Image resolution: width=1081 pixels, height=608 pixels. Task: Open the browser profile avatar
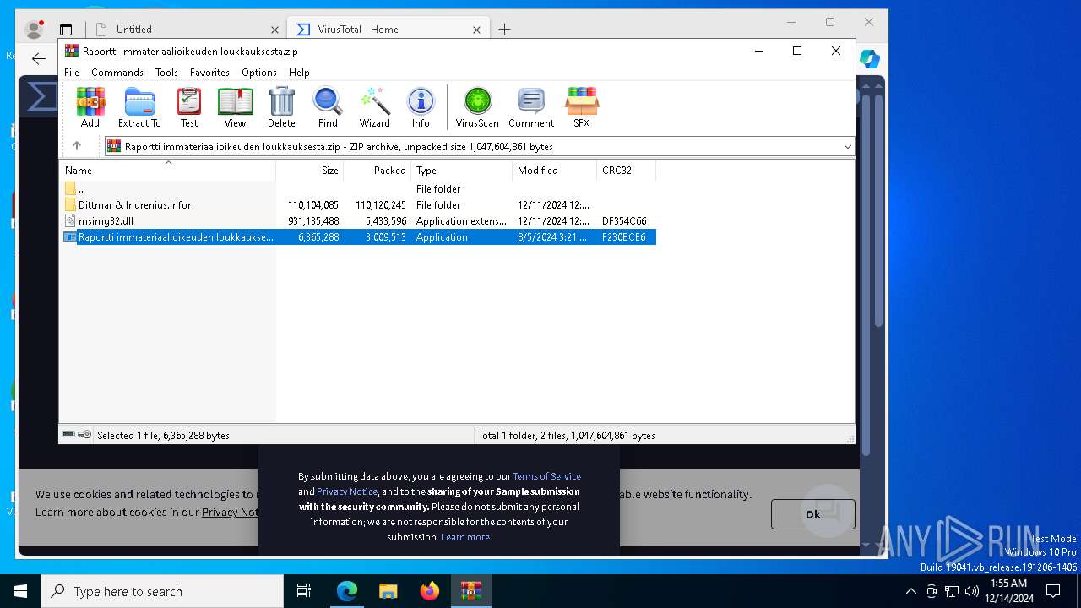pyautogui.click(x=34, y=30)
